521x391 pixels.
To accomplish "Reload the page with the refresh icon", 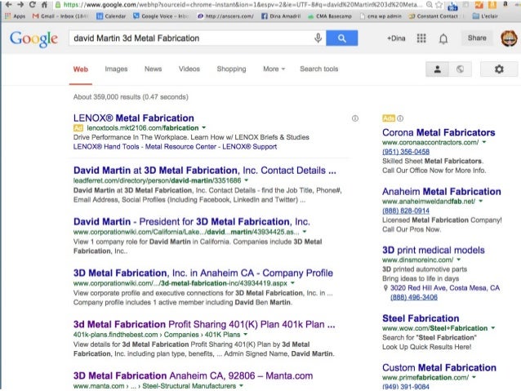I will click(x=32, y=4).
